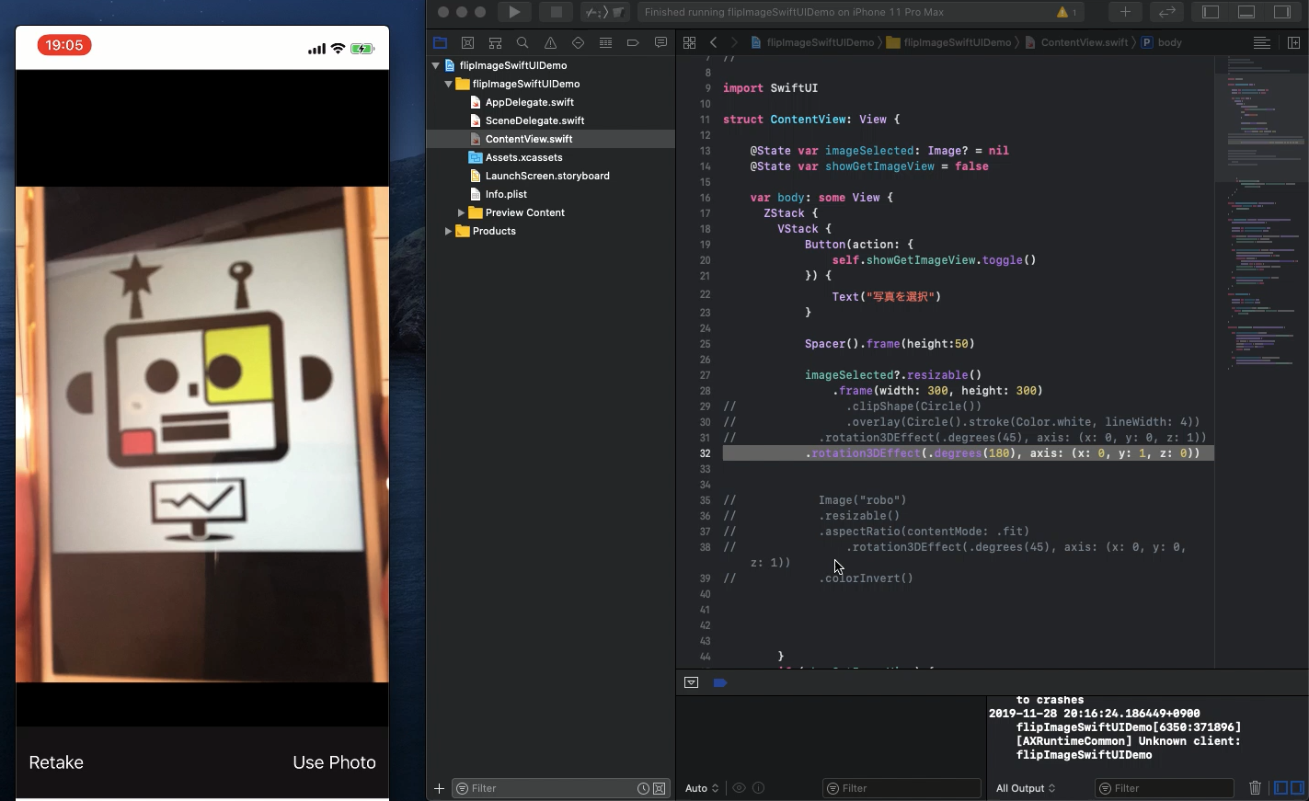This screenshot has height=801, width=1309.
Task: Toggle source-controlled files filter icon
Action: pos(659,788)
